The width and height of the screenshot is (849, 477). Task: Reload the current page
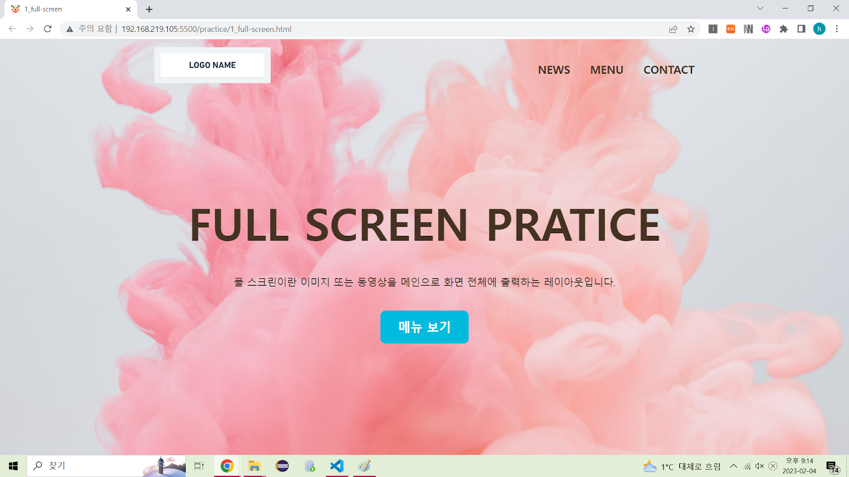click(48, 29)
